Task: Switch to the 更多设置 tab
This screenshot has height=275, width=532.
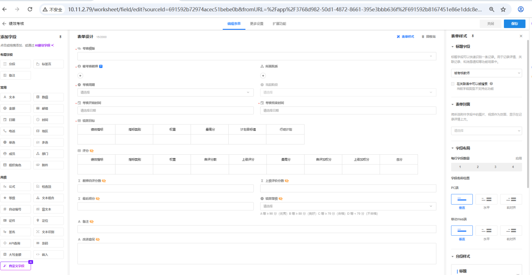Action: tap(256, 24)
